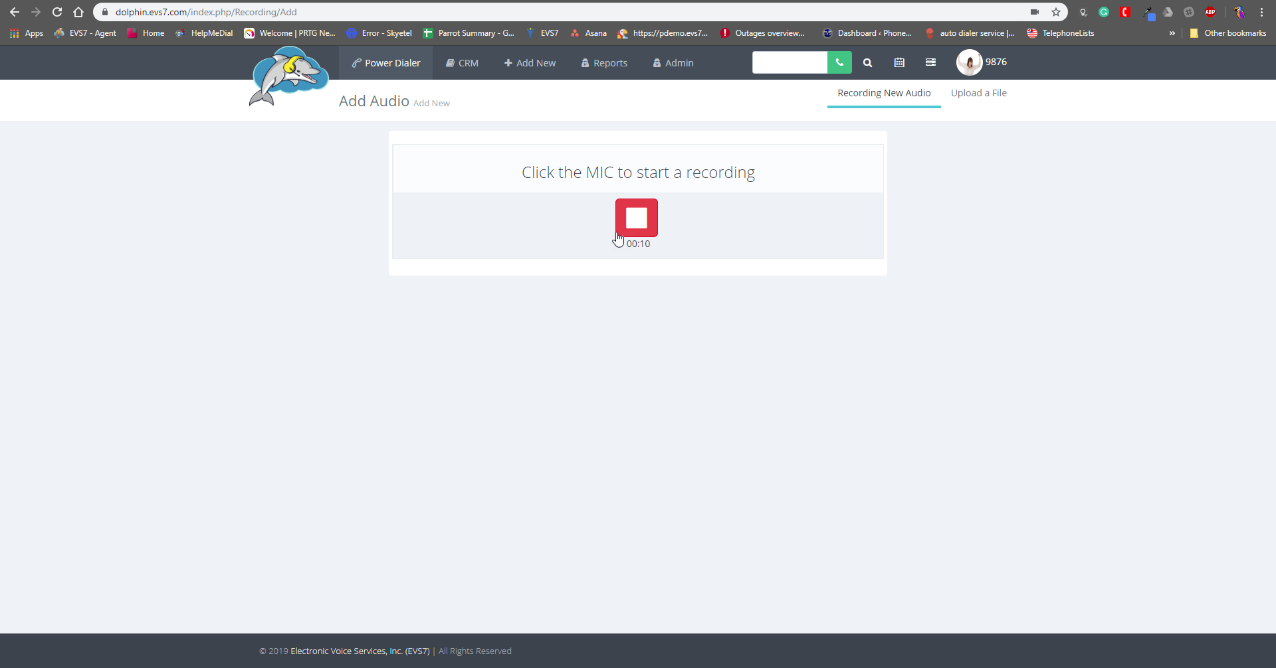
Task: Bookmark this page with the star icon
Action: click(x=1055, y=12)
